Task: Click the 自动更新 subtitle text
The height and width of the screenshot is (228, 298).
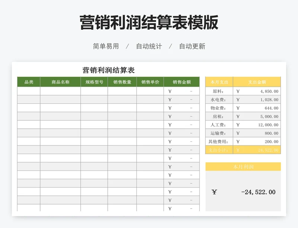Action: click(x=192, y=46)
